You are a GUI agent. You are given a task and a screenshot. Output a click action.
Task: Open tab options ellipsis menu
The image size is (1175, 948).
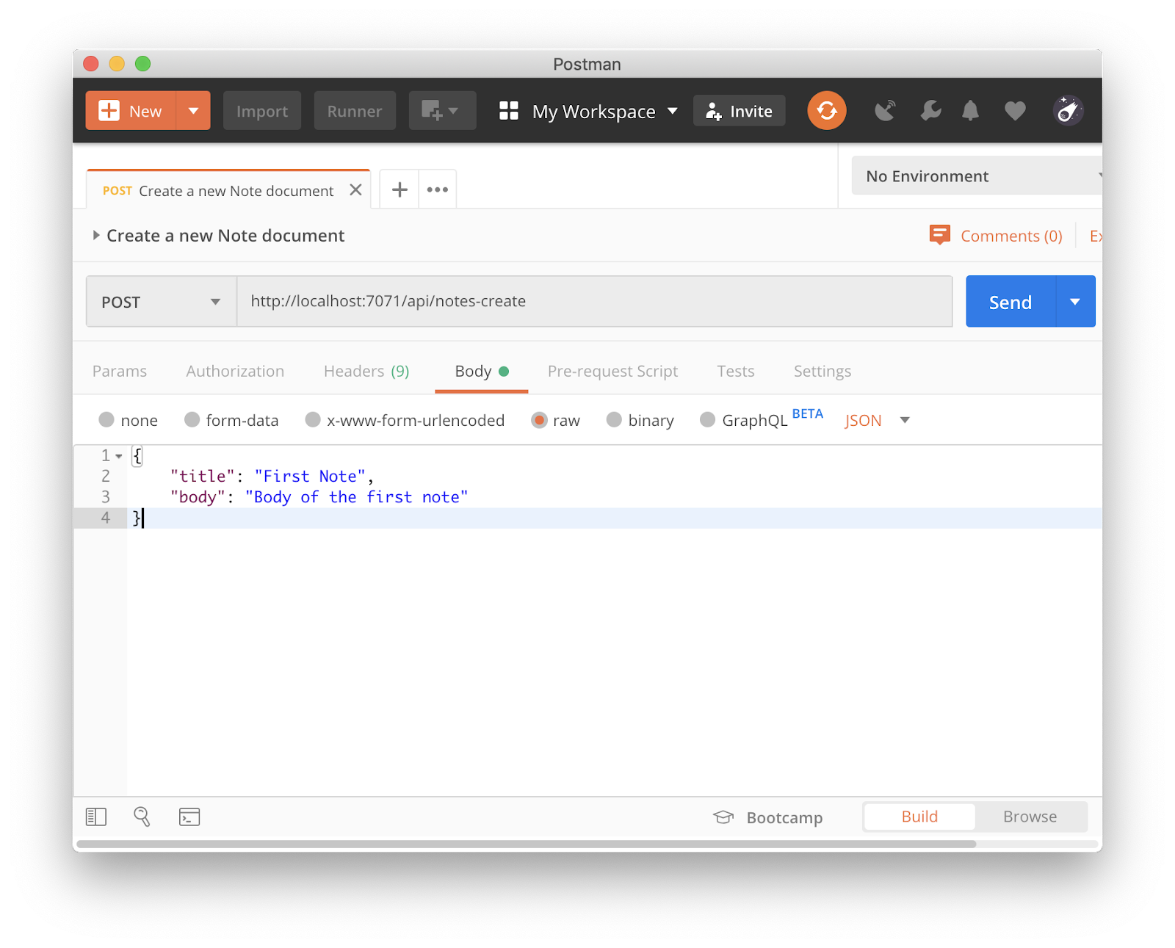pyautogui.click(x=438, y=189)
